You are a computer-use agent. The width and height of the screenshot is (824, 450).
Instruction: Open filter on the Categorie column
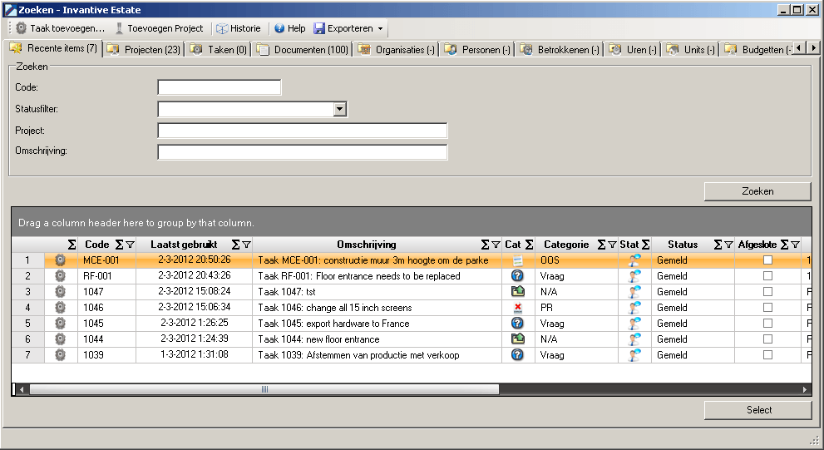(612, 245)
